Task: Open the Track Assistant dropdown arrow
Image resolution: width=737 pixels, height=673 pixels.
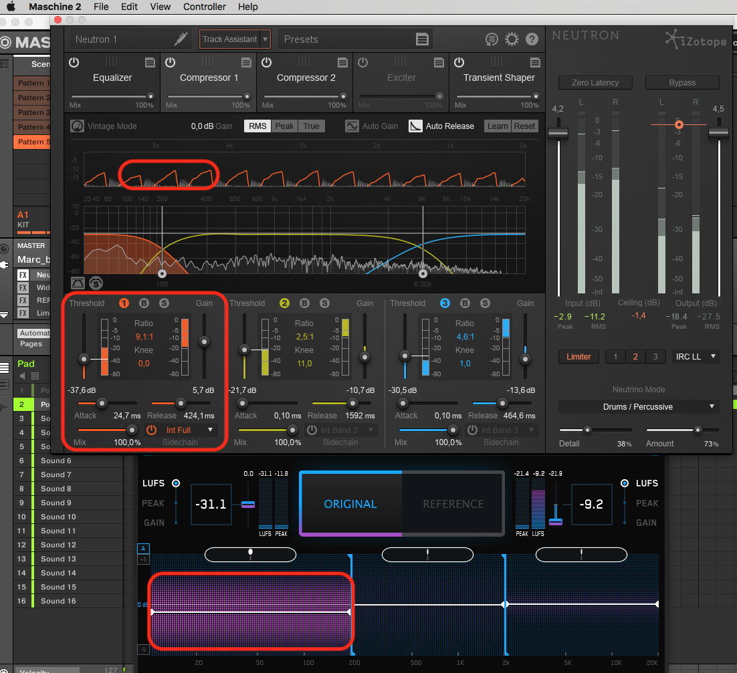Action: coord(266,39)
